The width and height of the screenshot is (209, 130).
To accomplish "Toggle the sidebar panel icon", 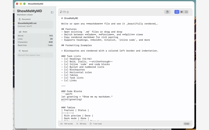I will tap(52, 12).
